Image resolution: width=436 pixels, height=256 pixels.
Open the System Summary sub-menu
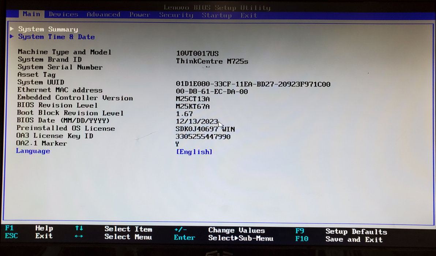point(49,29)
